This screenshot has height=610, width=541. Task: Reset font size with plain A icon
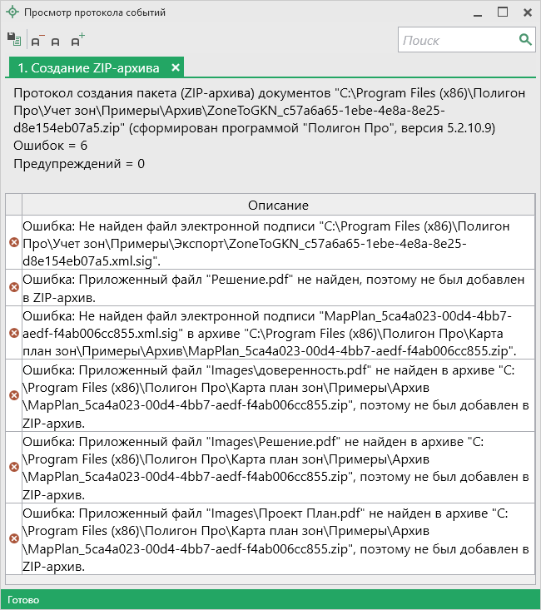56,41
